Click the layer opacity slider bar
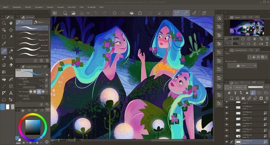Viewport: 270px width, 145px height. pyautogui.click(x=255, y=87)
